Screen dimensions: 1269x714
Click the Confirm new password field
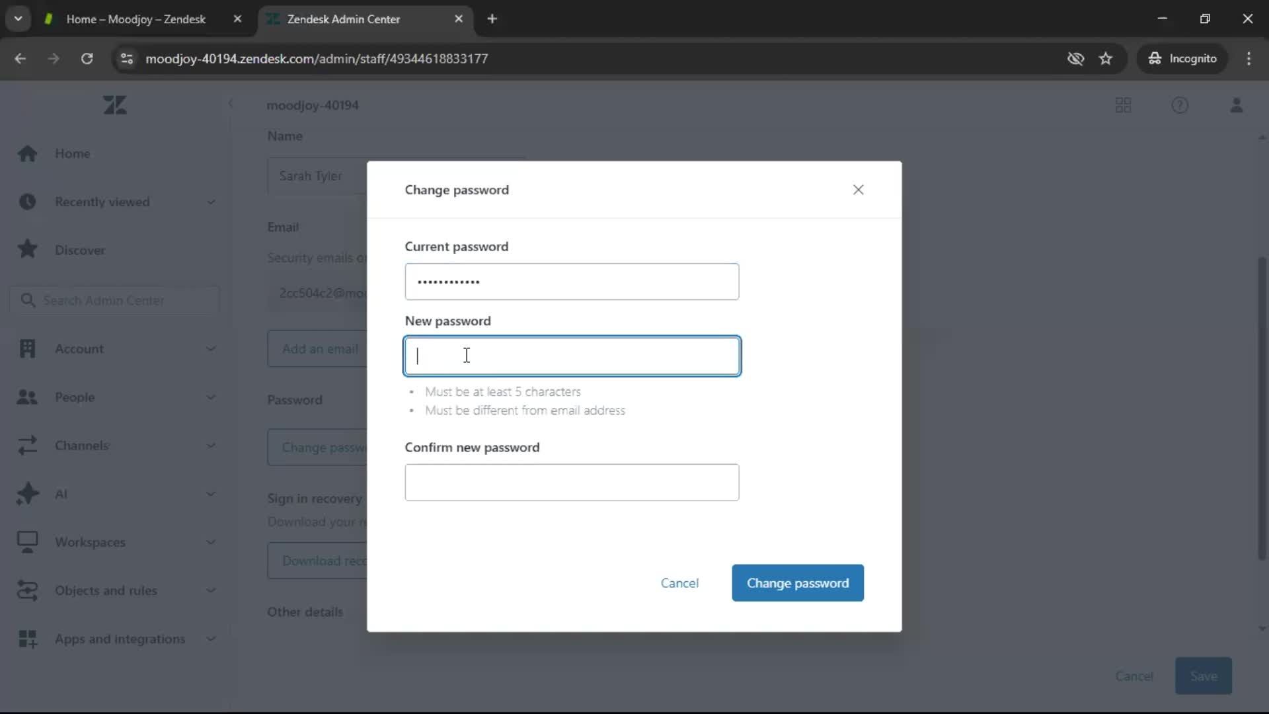click(x=572, y=483)
